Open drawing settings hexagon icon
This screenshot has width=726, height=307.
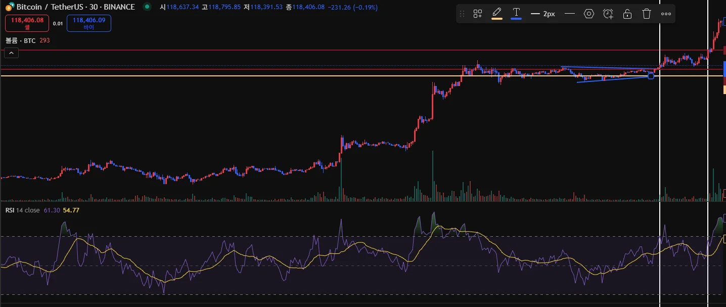pyautogui.click(x=589, y=14)
